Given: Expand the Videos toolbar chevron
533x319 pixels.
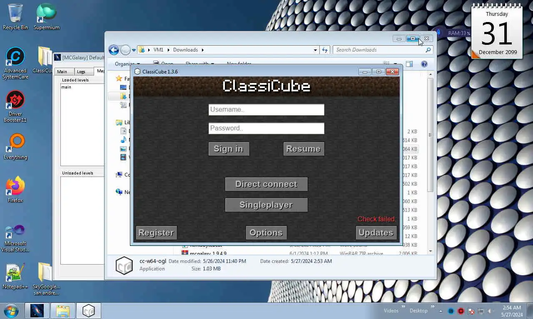Looking at the screenshot, I should [x=403, y=307].
